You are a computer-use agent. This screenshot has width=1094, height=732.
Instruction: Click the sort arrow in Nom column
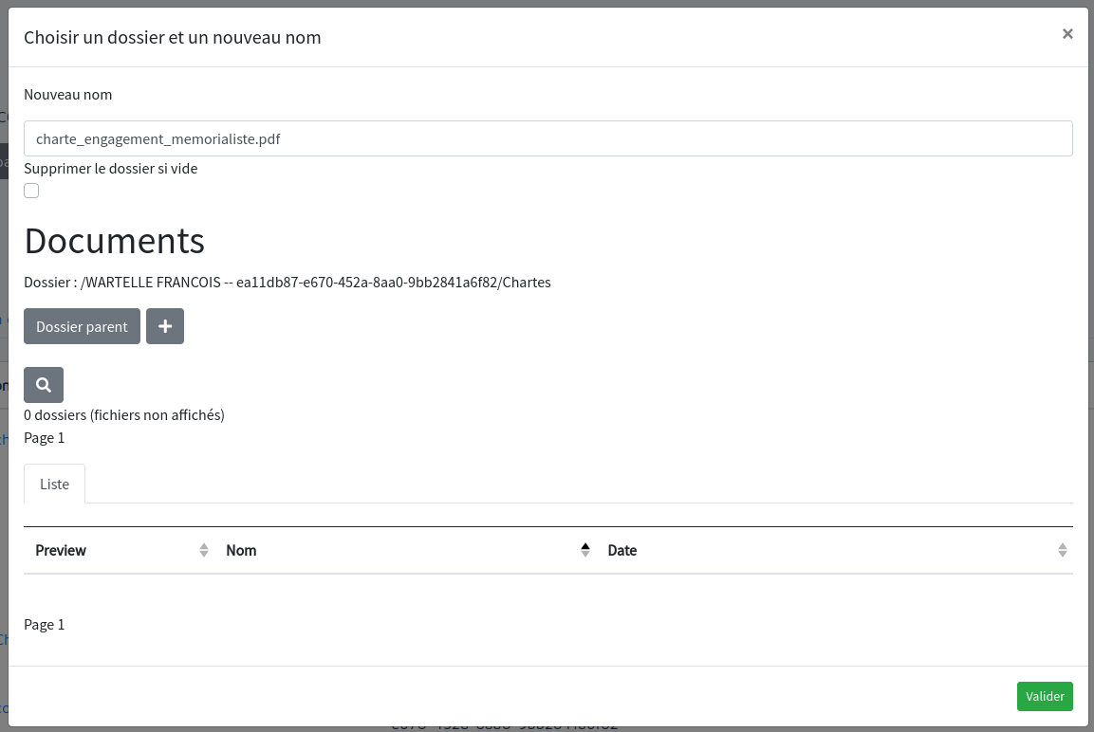pyautogui.click(x=585, y=550)
